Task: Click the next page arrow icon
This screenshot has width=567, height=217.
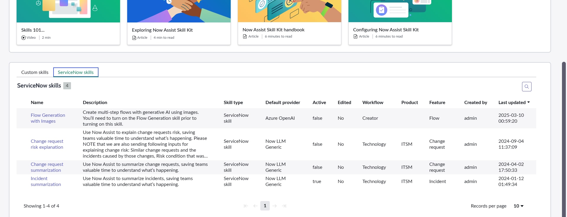Action: (274, 206)
